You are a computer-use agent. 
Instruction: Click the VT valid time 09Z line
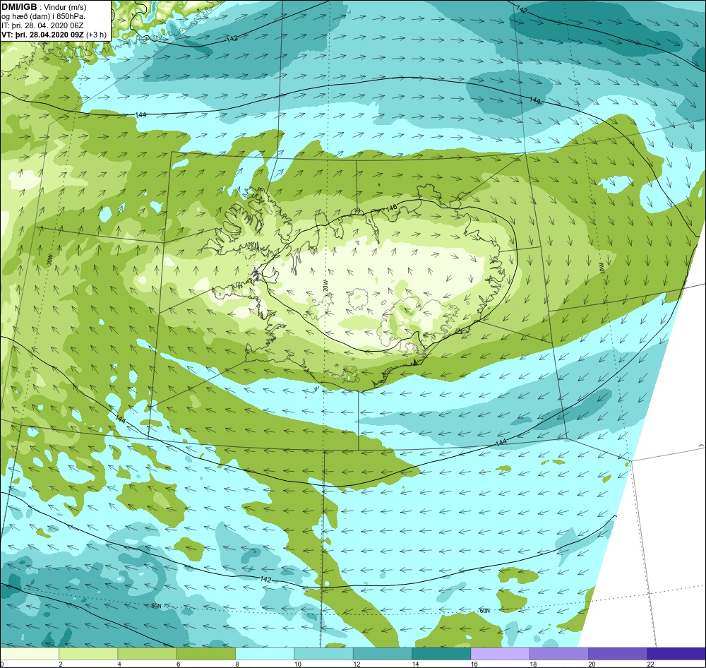[54, 35]
